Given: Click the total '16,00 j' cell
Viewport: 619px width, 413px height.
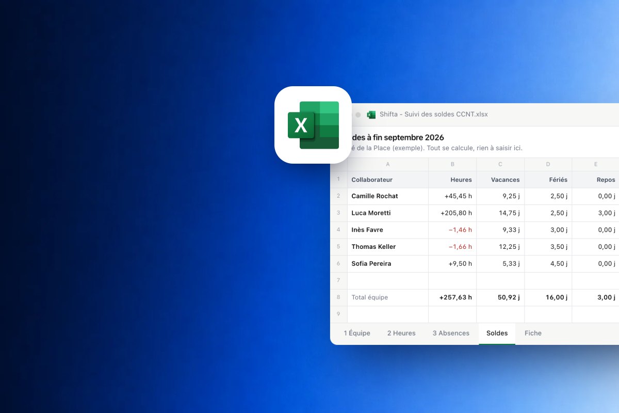Looking at the screenshot, I should [x=548, y=297].
